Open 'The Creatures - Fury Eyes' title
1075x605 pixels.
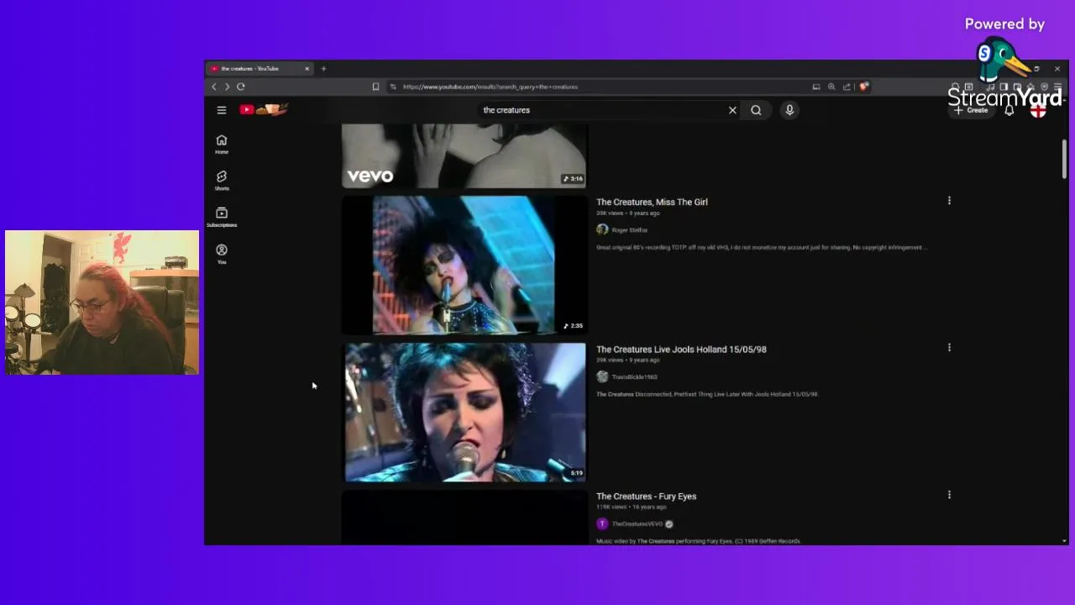pos(646,496)
